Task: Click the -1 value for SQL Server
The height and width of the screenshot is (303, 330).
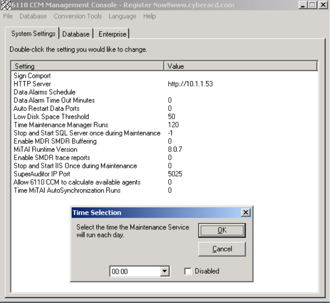Action: coord(170,133)
